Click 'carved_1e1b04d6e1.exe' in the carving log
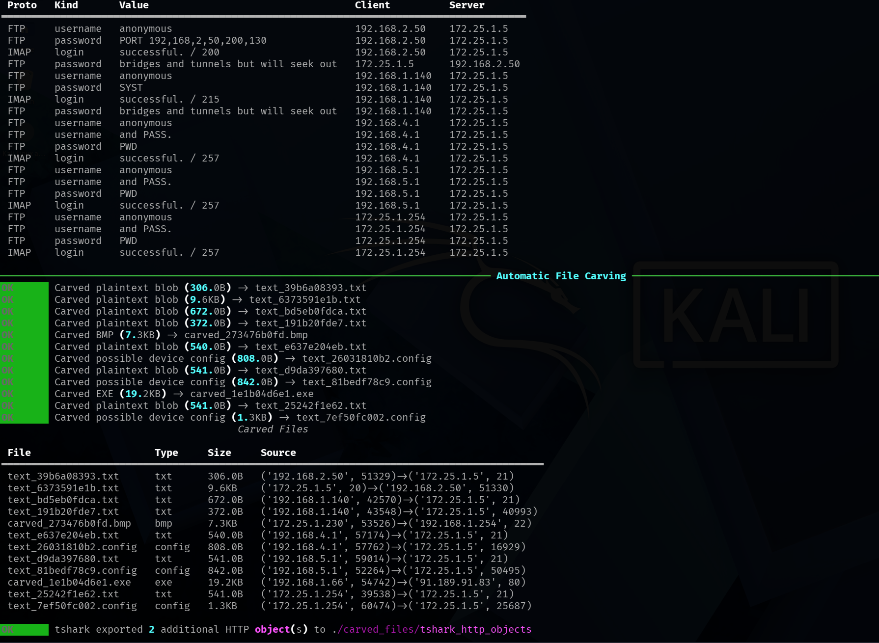 click(252, 394)
